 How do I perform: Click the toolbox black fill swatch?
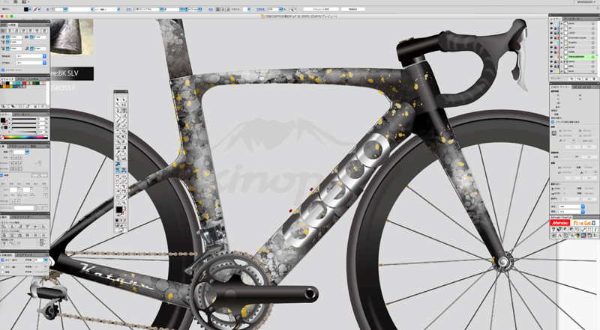tap(119, 210)
